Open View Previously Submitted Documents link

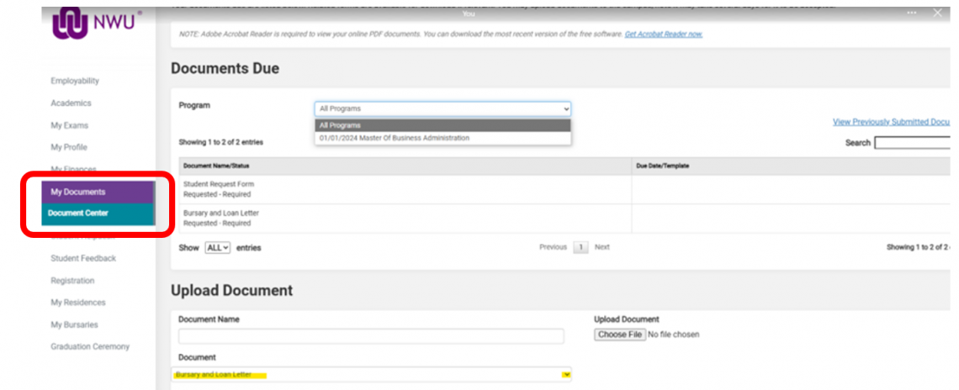tap(891, 122)
